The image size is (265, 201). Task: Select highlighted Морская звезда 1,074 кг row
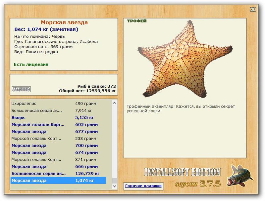click(58, 181)
